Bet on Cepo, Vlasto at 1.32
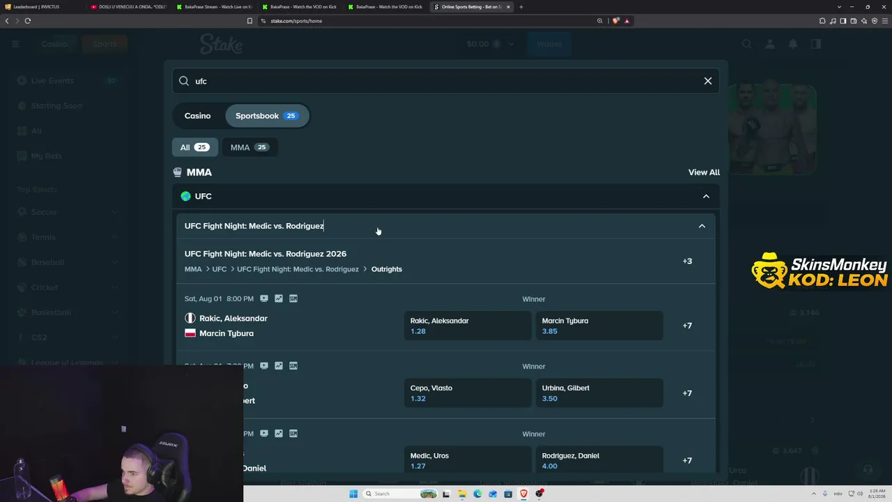Viewport: 892px width, 502px height. point(468,393)
